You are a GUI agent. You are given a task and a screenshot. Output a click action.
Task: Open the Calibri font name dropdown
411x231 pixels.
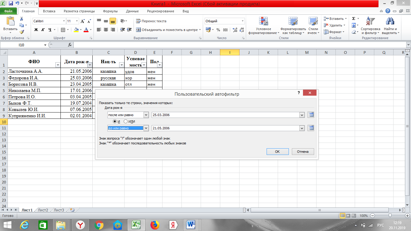(64, 21)
